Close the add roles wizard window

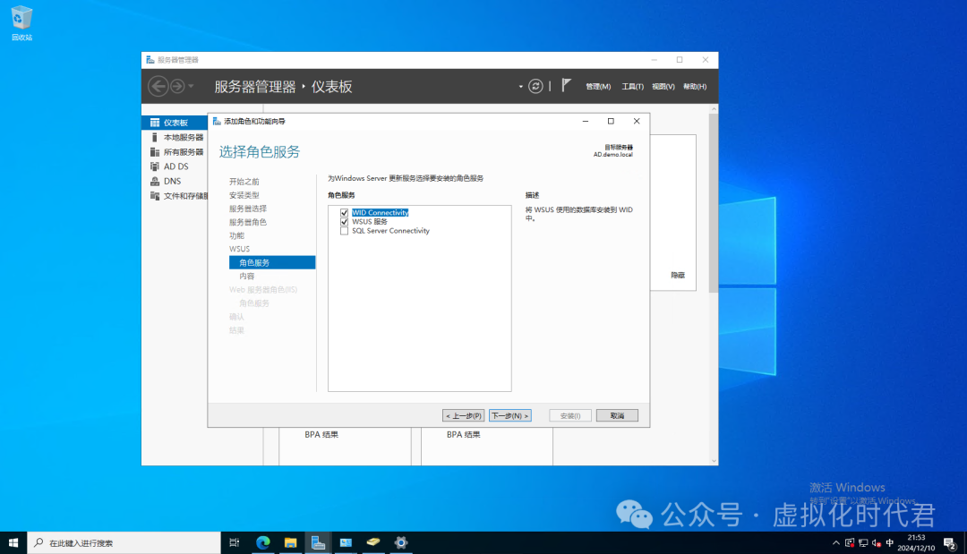click(637, 122)
